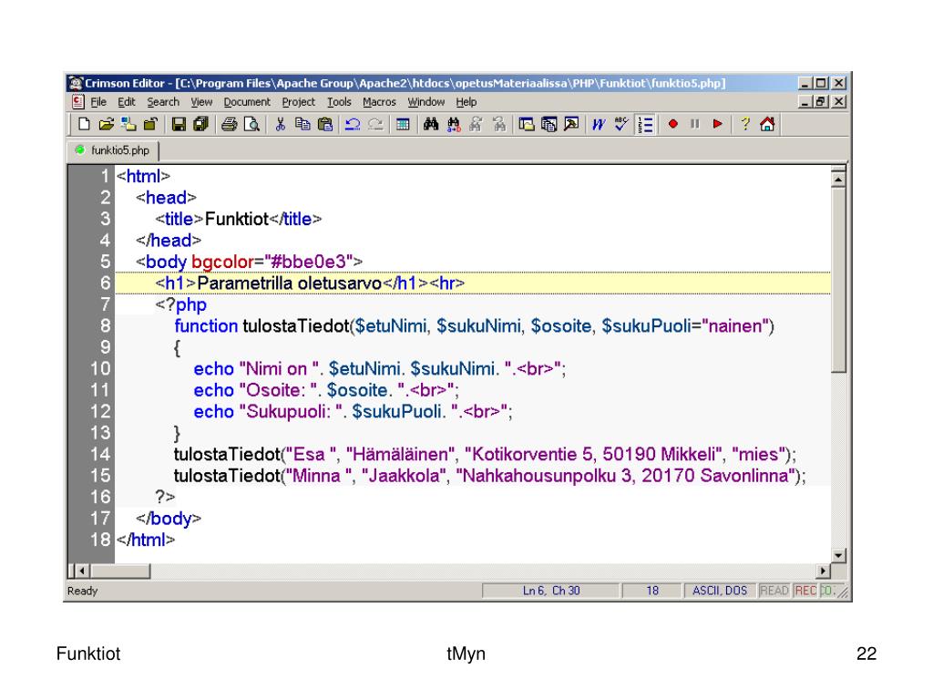Open the Tools menu
933x700 pixels.
[x=339, y=102]
